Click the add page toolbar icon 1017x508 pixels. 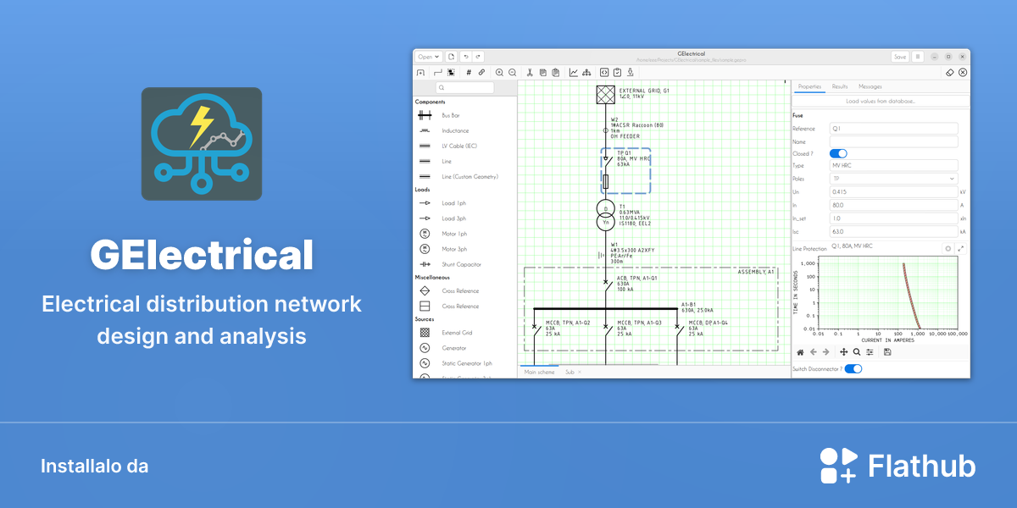[420, 73]
